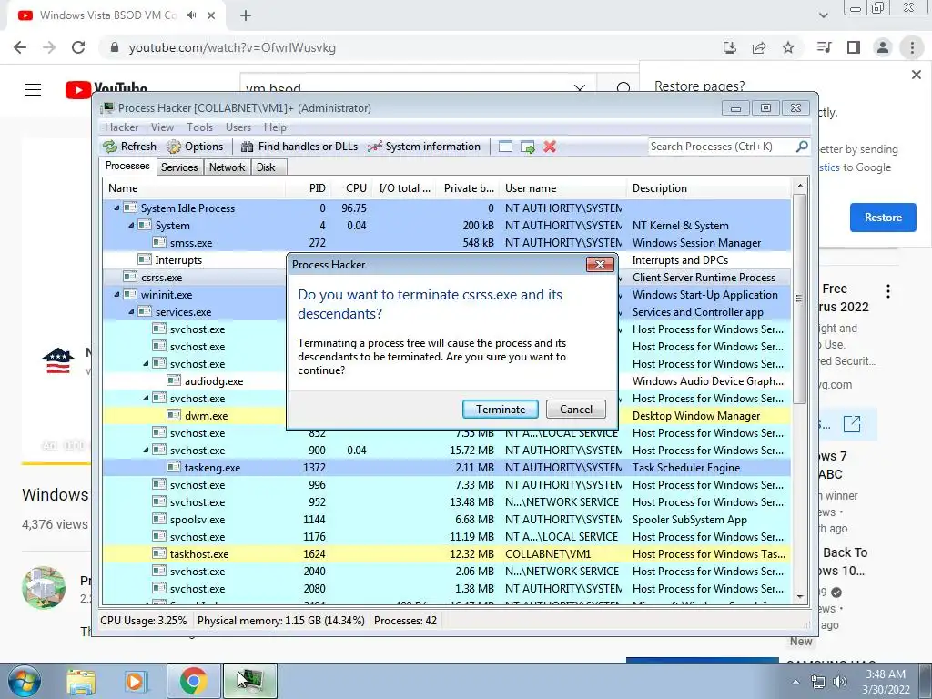This screenshot has height=699, width=932.
Task: Click the Chrome address bar URL
Action: point(232,47)
